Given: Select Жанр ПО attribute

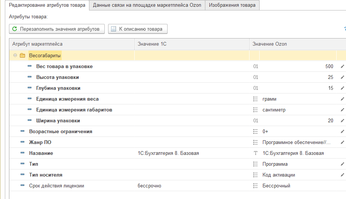Looking at the screenshot, I should tap(40, 142).
